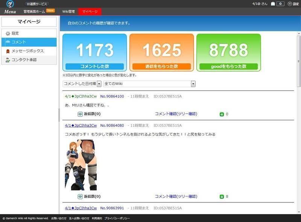
Task: Switch to the Wiki管理 tab
Action: pos(68,12)
